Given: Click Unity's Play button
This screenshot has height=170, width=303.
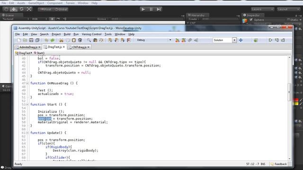Looking at the screenshot, I should 143,9.
